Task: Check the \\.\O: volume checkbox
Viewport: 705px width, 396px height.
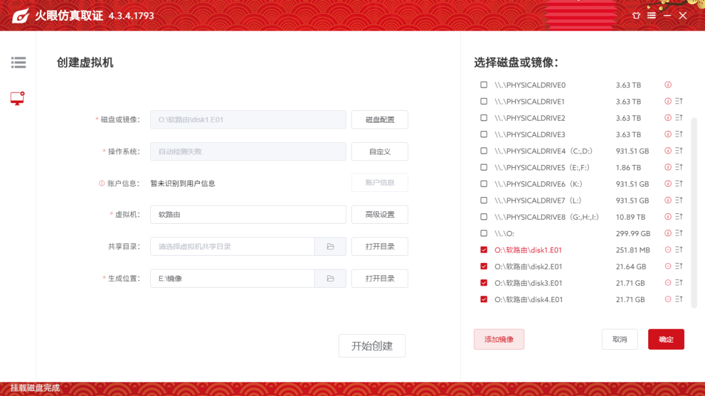Action: (x=484, y=234)
